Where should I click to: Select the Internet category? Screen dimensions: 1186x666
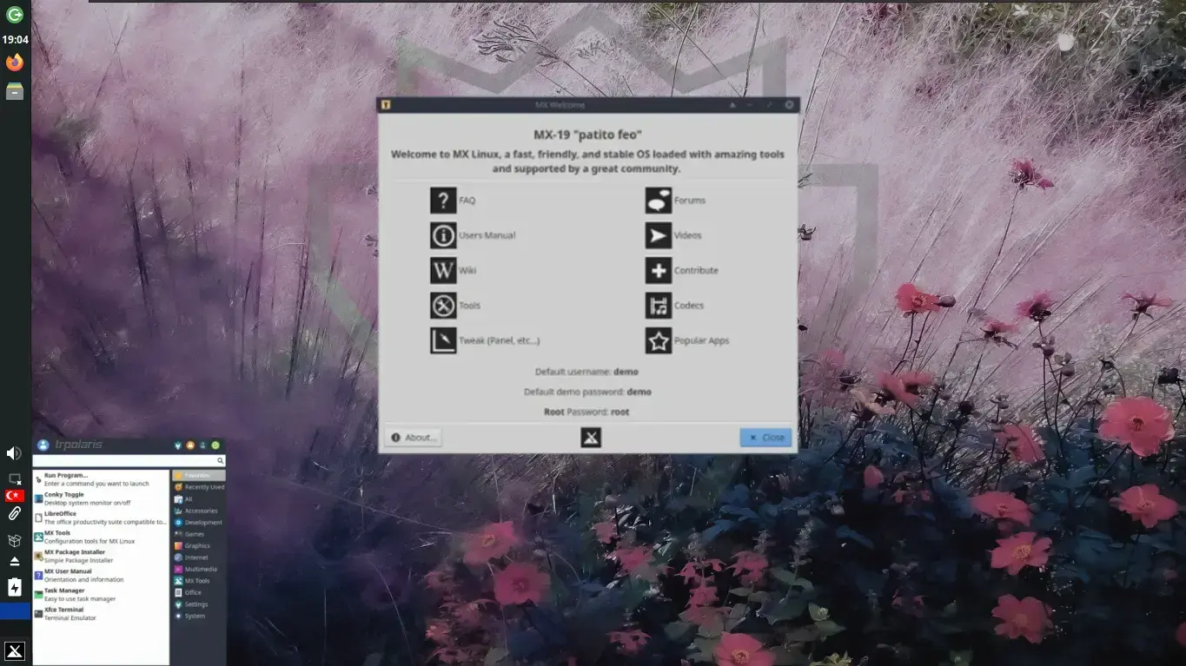(x=199, y=557)
